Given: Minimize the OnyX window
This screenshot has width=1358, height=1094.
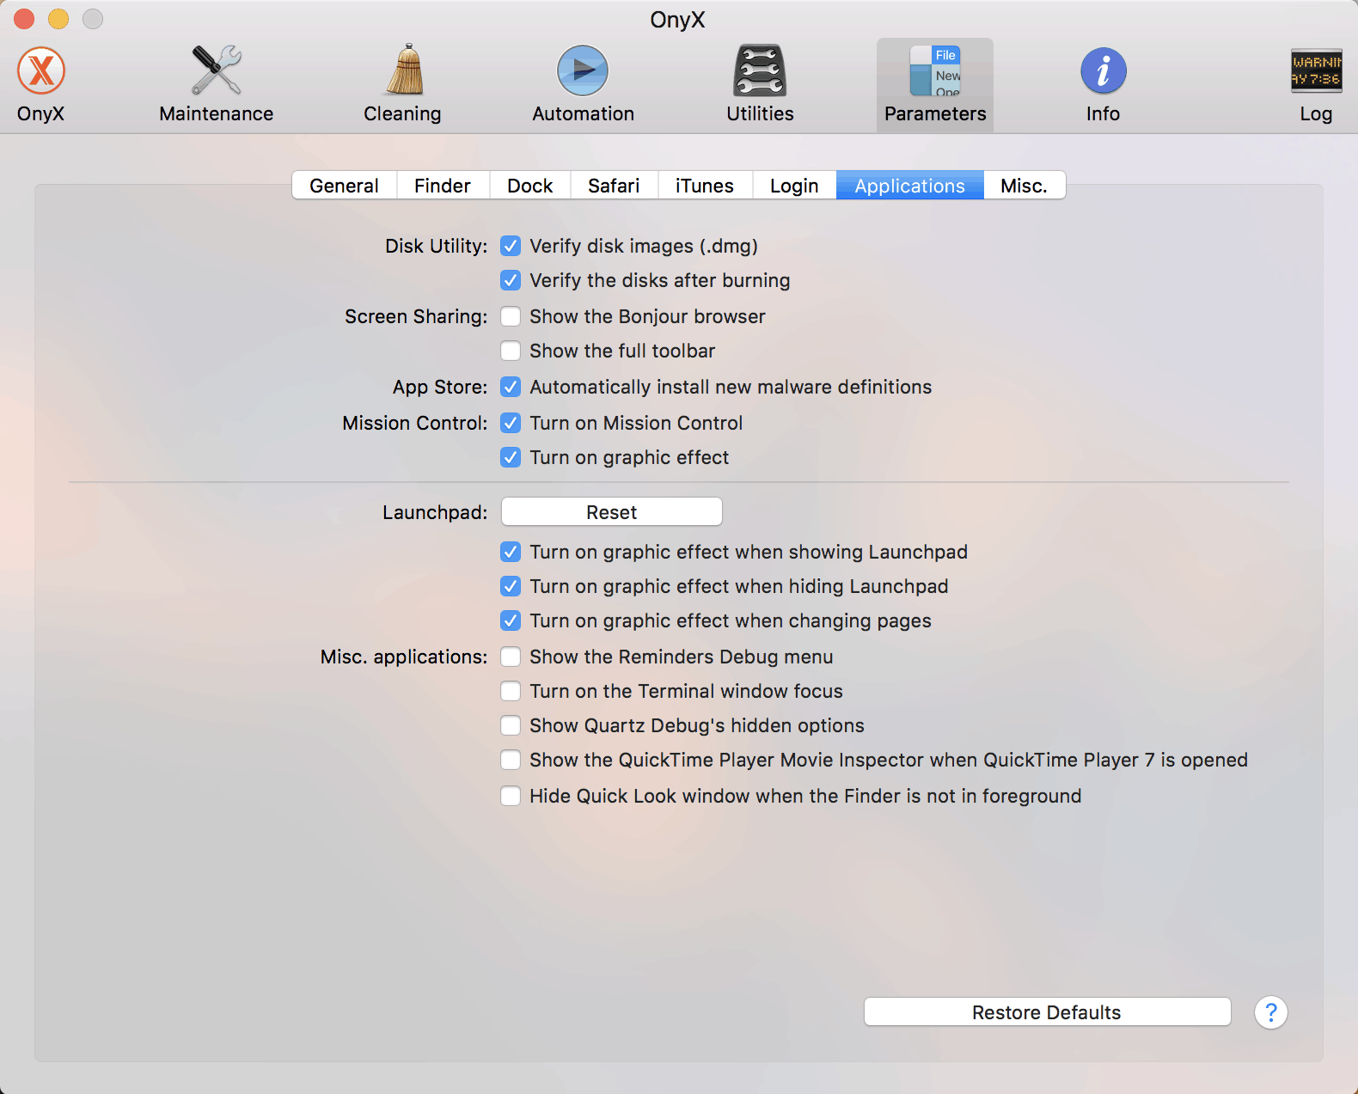Looking at the screenshot, I should [x=58, y=19].
